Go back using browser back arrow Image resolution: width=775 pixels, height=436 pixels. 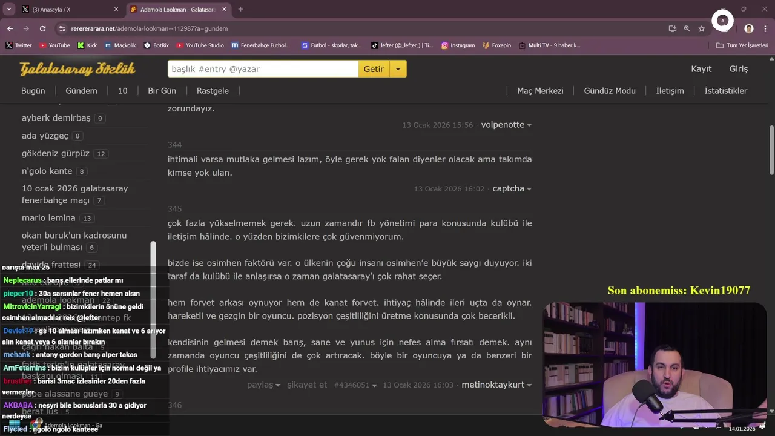coord(10,28)
